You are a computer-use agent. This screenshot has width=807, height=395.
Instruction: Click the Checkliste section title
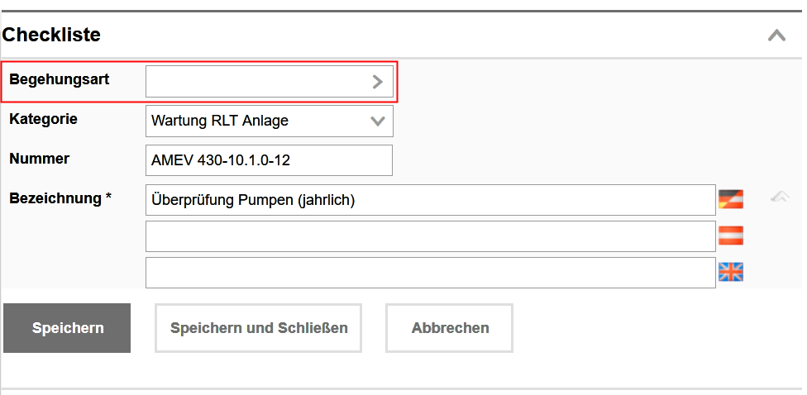[51, 36]
